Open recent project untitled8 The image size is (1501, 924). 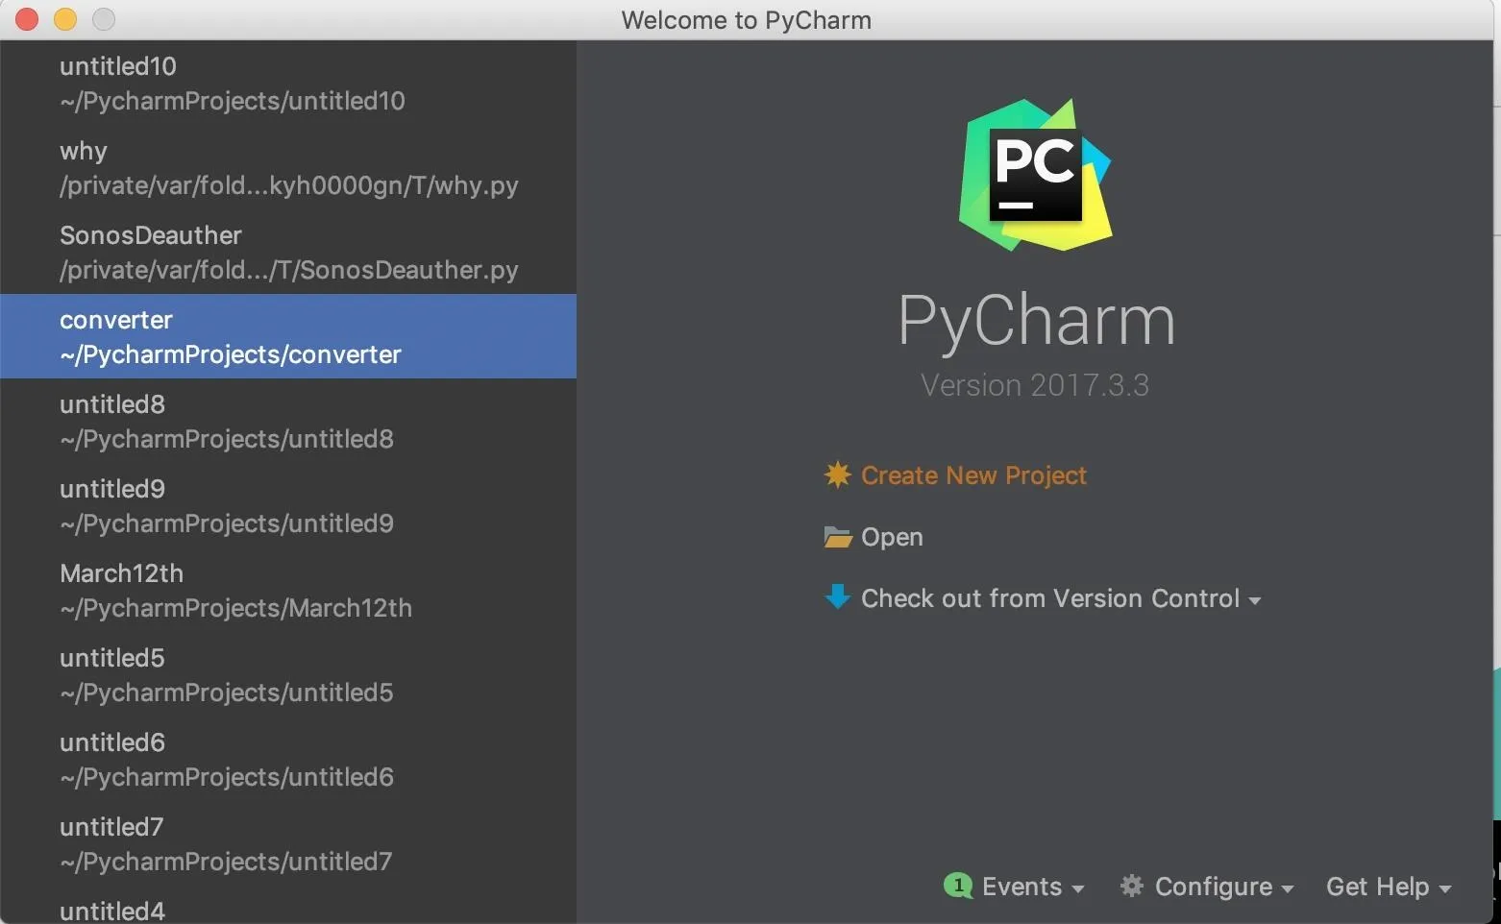click(x=288, y=421)
